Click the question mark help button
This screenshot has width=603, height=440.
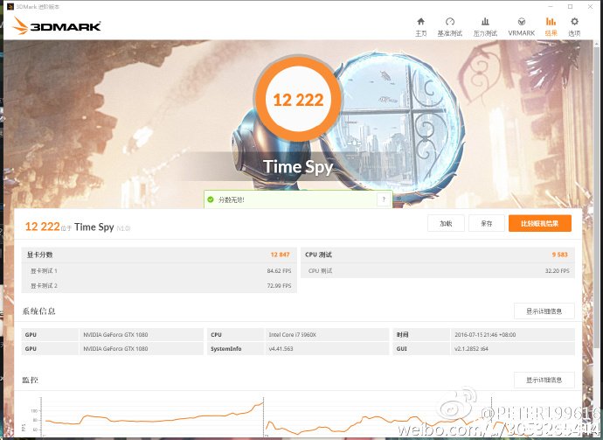pos(384,199)
